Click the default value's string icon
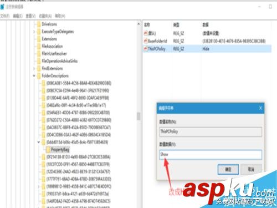The width and height of the screenshot is (277, 208). pyautogui.click(x=146, y=33)
